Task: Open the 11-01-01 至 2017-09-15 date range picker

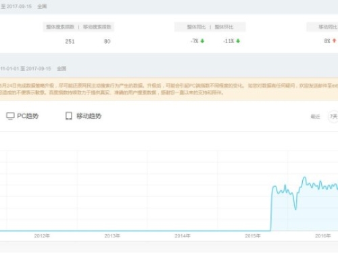Action: pos(26,69)
